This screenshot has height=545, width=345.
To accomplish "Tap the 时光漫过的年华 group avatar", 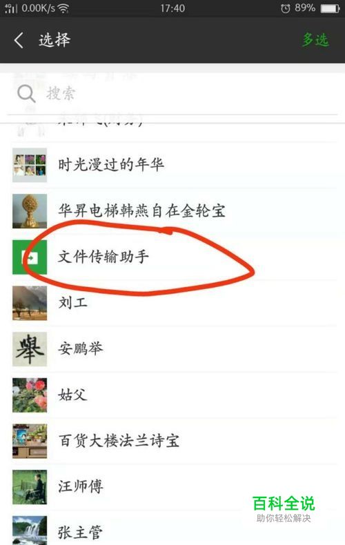I will (x=30, y=165).
